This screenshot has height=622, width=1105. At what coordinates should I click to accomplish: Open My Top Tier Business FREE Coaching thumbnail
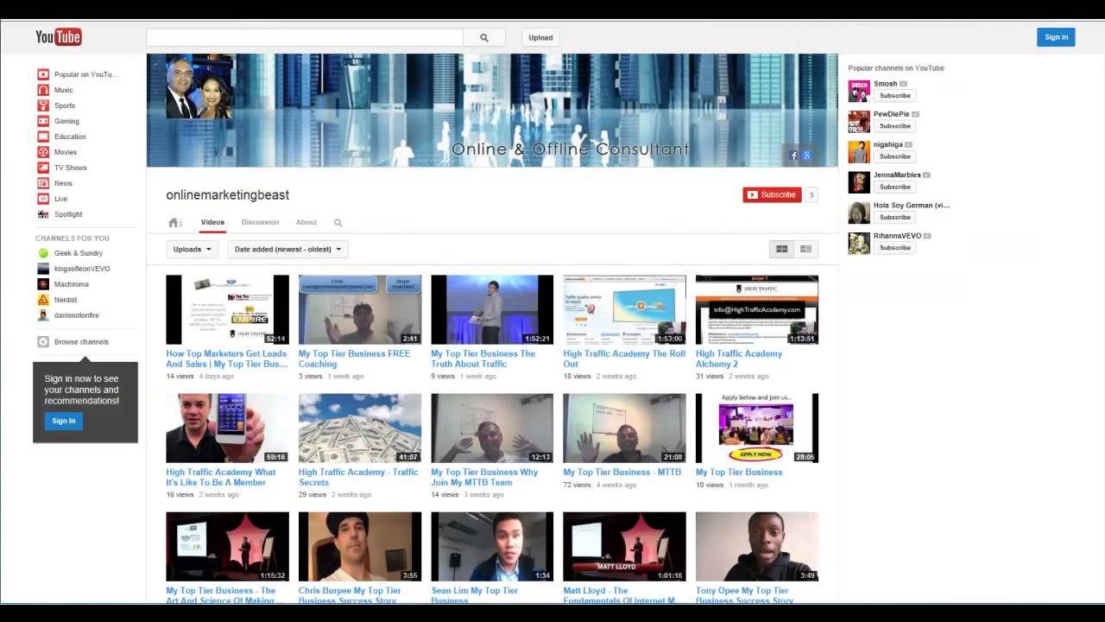[360, 309]
